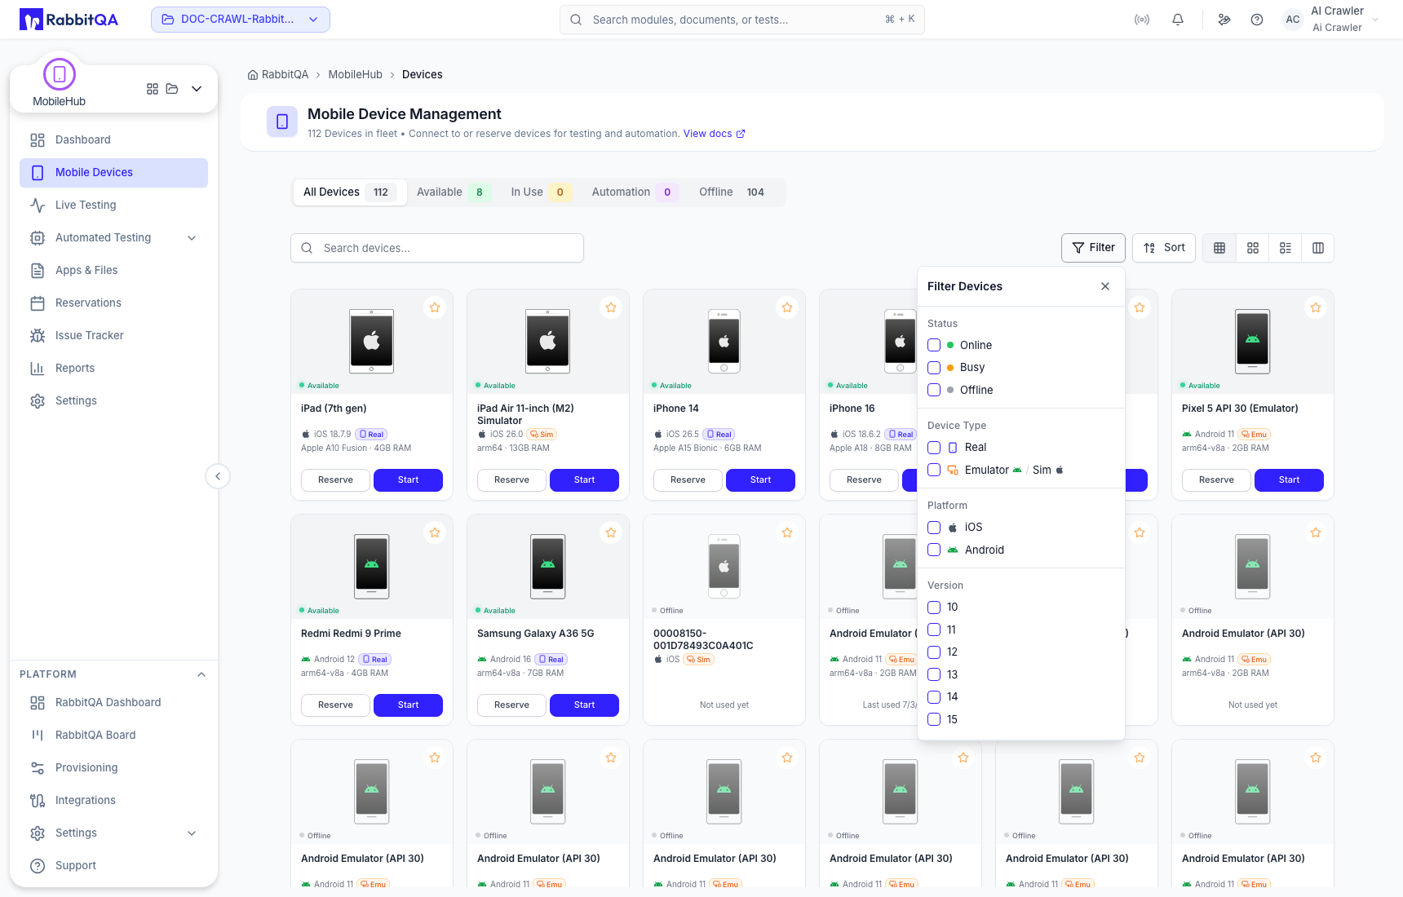This screenshot has height=897, width=1403.
Task: Click the customize icon next to help
Action: (x=1224, y=20)
